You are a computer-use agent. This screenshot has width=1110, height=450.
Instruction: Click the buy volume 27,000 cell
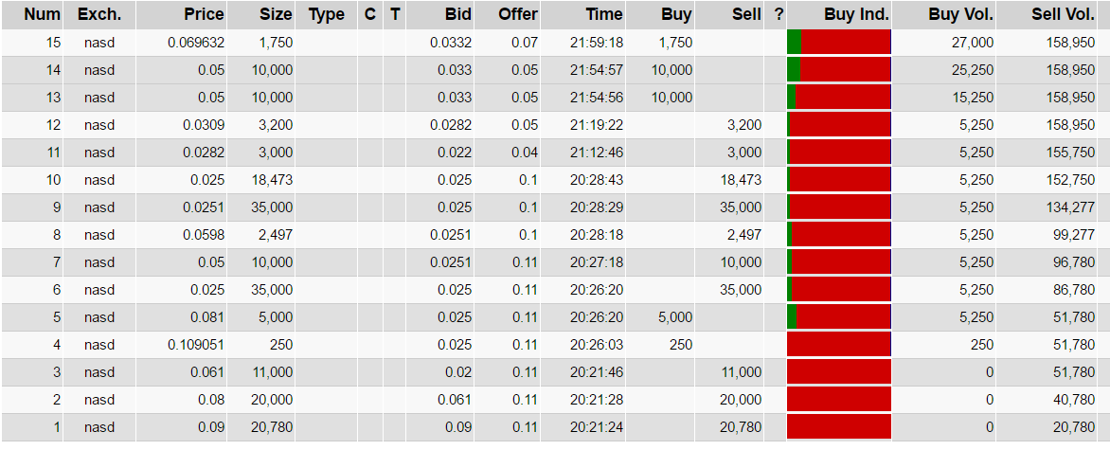click(x=973, y=43)
